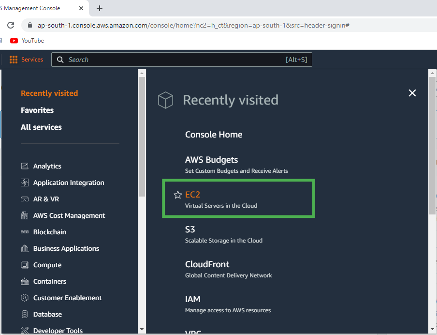Open Application Integration category
This screenshot has width=437, height=335.
tap(69, 183)
